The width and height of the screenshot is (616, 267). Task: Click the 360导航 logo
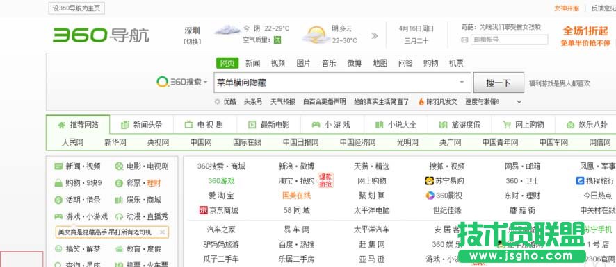[101, 35]
